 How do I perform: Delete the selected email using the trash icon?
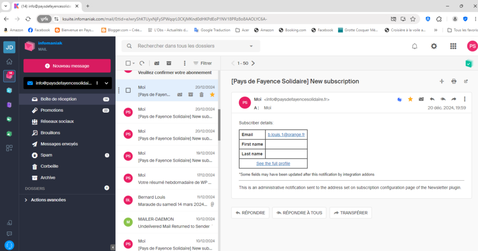click(x=201, y=95)
